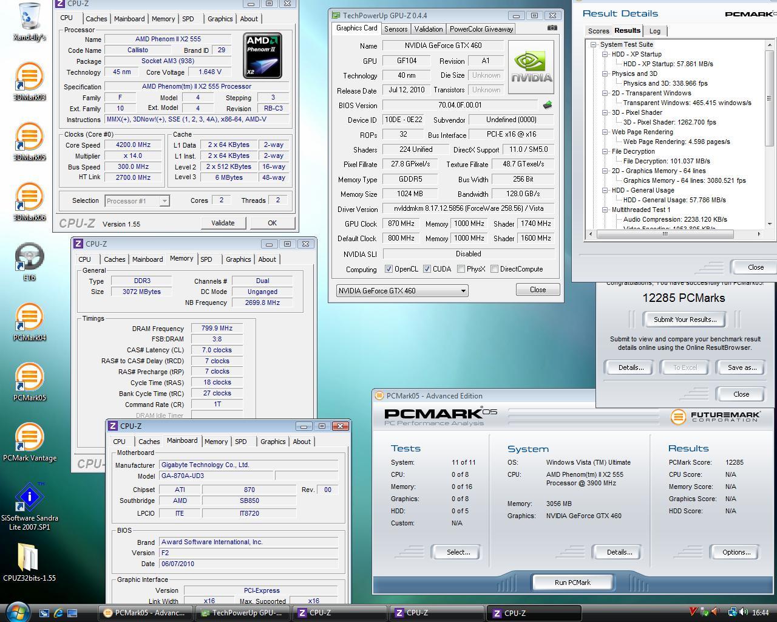The width and height of the screenshot is (777, 622).
Task: Open Internet Explorer quick launch icon
Action: click(x=58, y=613)
